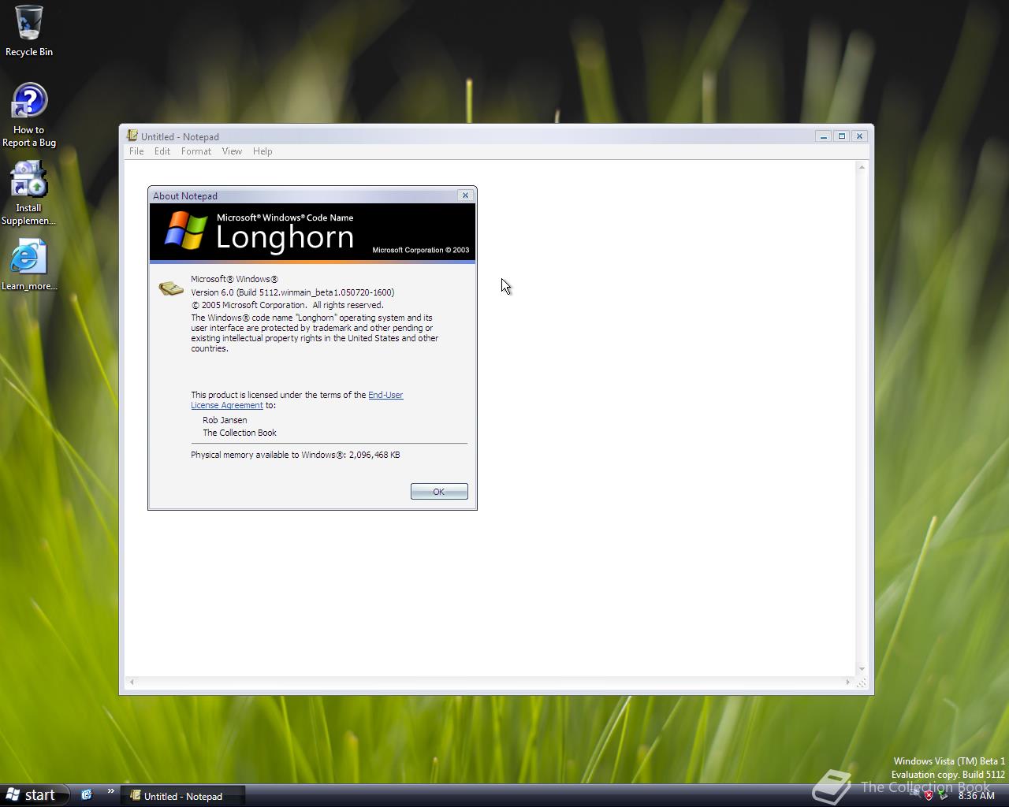Click the notepad icon in About dialog
1009x807 pixels.
171,288
